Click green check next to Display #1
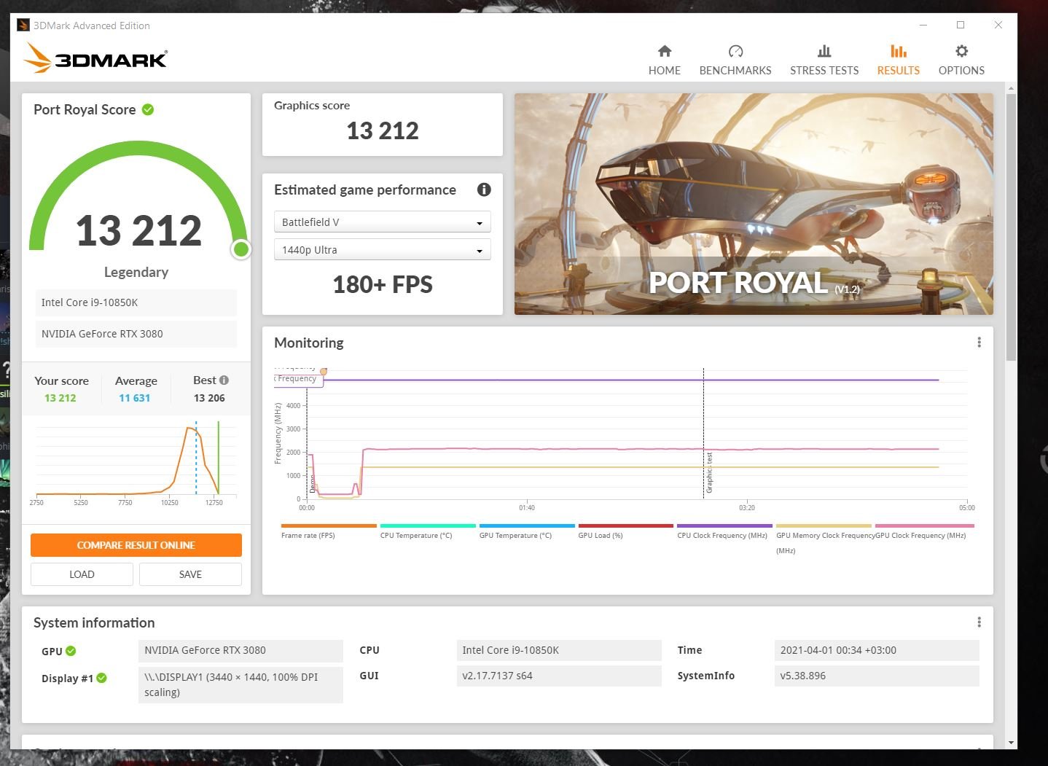Viewport: 1048px width, 766px height. (x=102, y=678)
